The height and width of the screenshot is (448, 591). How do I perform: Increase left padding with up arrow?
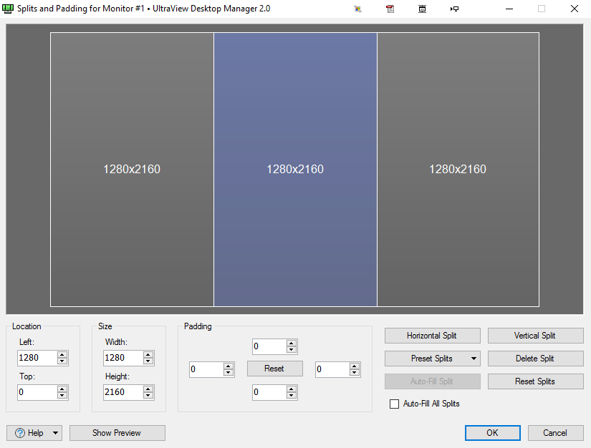(228, 366)
